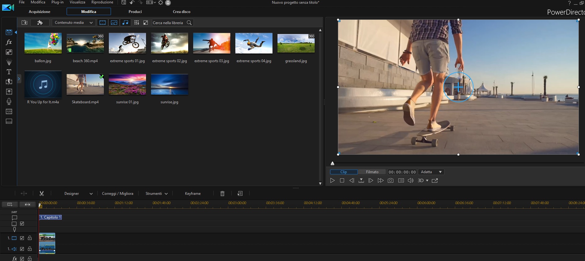This screenshot has width=585, height=261.
Task: Expand the library side panel arrow
Action: (19, 79)
